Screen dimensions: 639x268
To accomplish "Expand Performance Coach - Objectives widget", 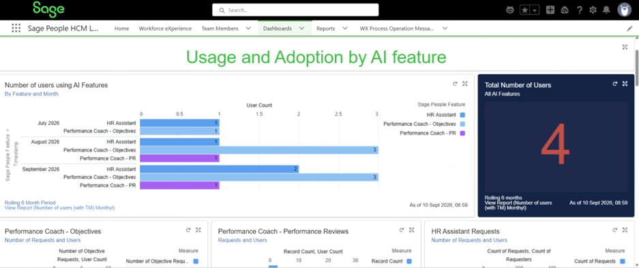I will [x=198, y=230].
